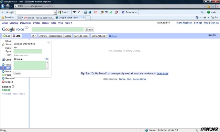Open the Favorites star button

[8, 17]
